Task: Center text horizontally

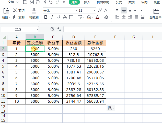Action: [124, 17]
